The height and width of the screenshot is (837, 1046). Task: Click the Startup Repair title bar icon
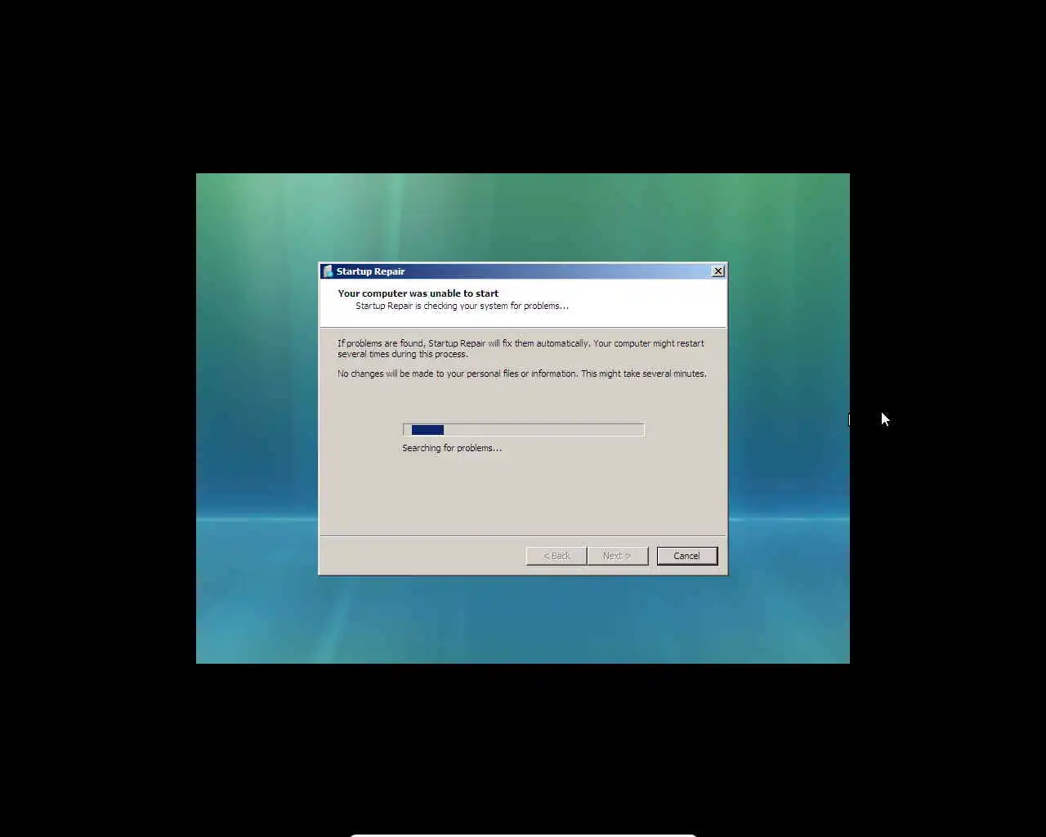pyautogui.click(x=328, y=271)
